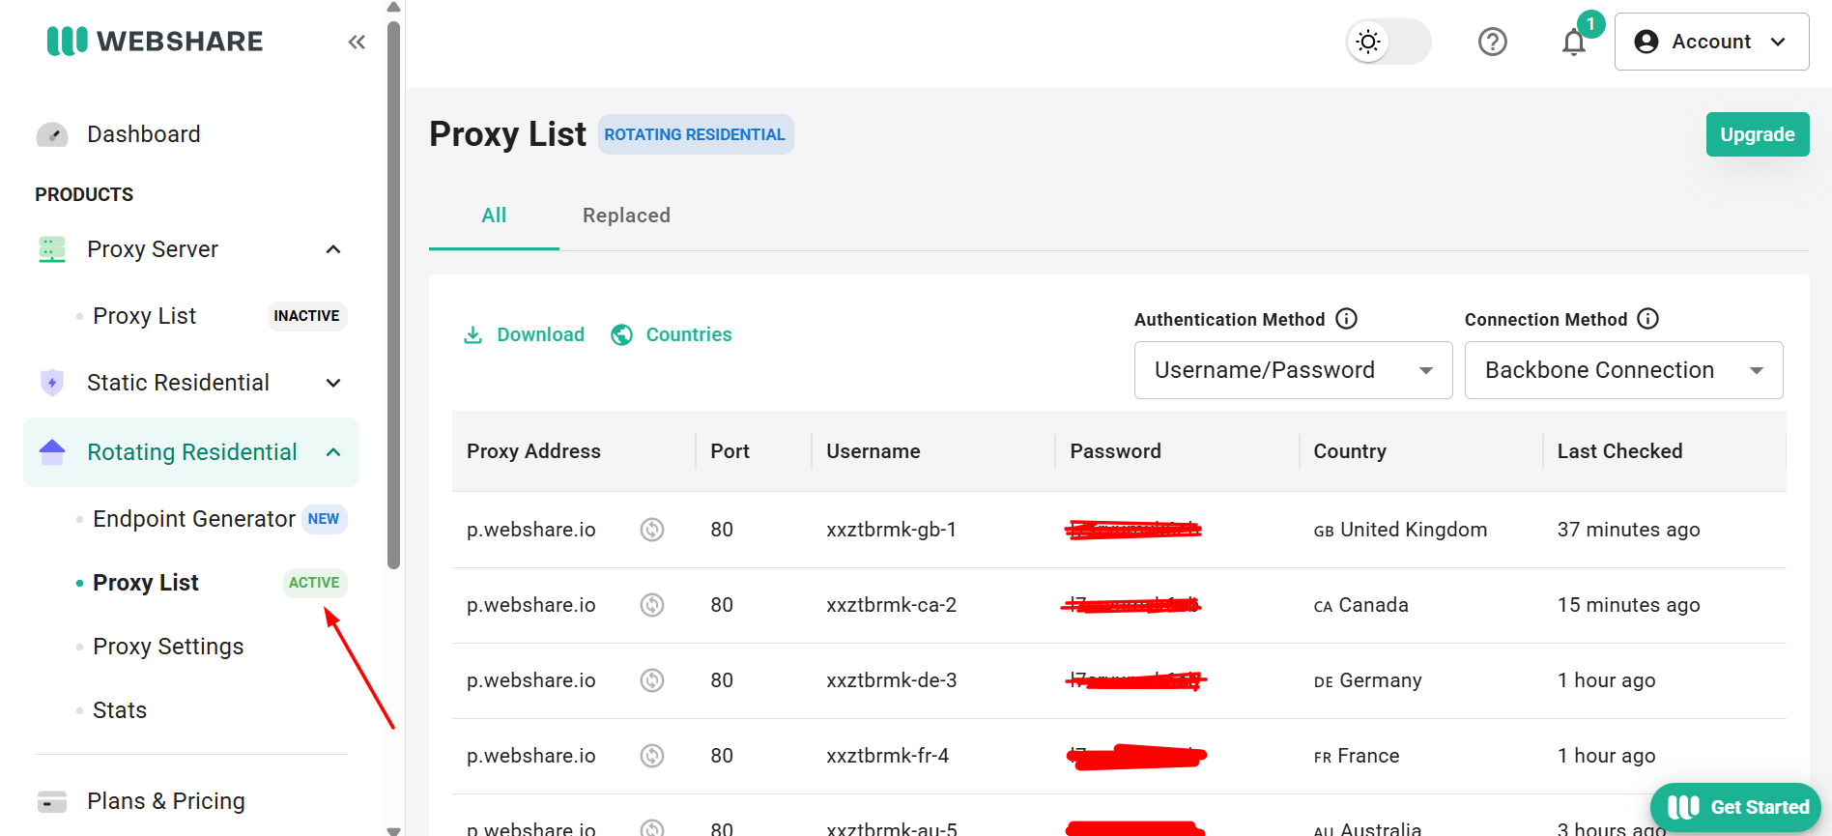The height and width of the screenshot is (836, 1832).
Task: Click the Dashboard gauge icon
Action: (52, 134)
